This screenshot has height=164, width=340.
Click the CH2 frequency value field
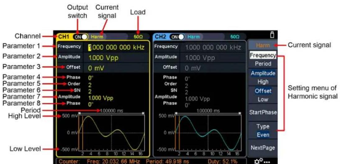tap(213, 47)
